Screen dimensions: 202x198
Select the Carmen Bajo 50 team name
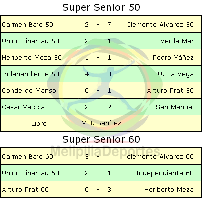27,25
